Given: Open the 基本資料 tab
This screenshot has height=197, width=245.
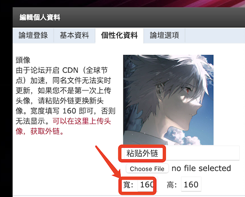Looking at the screenshot, I should (74, 35).
